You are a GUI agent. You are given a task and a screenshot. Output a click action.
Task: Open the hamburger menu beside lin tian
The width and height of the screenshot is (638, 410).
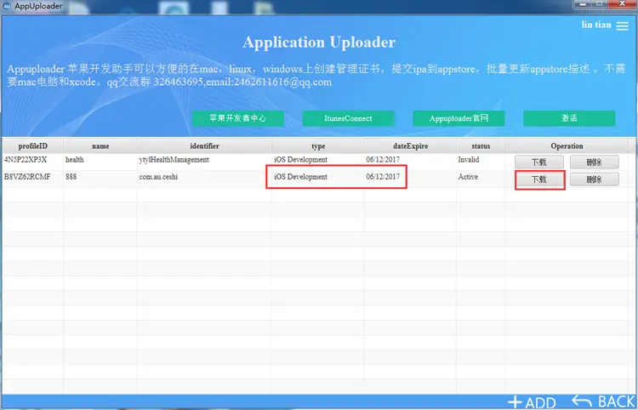[627, 25]
